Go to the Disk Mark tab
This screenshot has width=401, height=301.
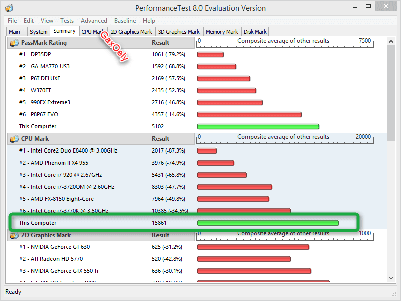[255, 32]
